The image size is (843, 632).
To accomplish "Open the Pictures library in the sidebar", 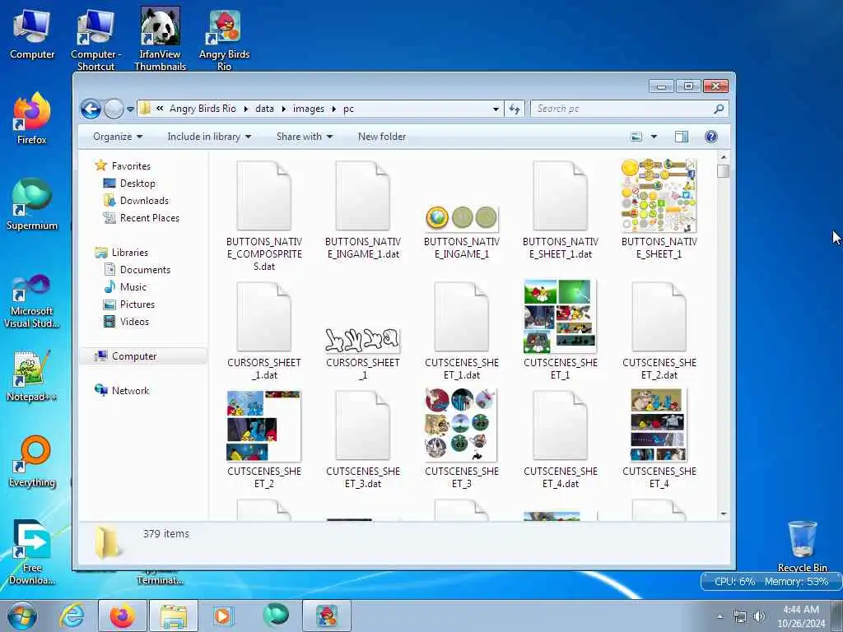I will coord(137,304).
